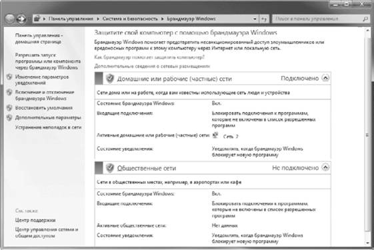Open Разрешить запуск программы или компонента link
The width and height of the screenshot is (374, 250).
(48, 61)
